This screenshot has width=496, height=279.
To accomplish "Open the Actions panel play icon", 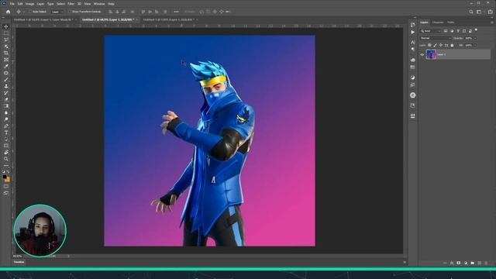I will (x=413, y=33).
